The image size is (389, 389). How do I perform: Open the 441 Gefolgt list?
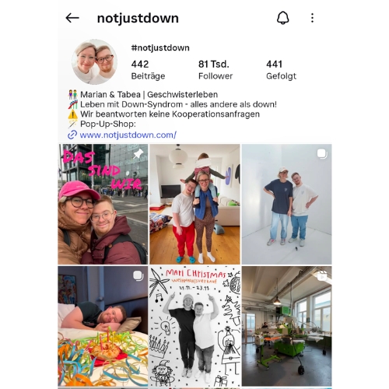281,70
